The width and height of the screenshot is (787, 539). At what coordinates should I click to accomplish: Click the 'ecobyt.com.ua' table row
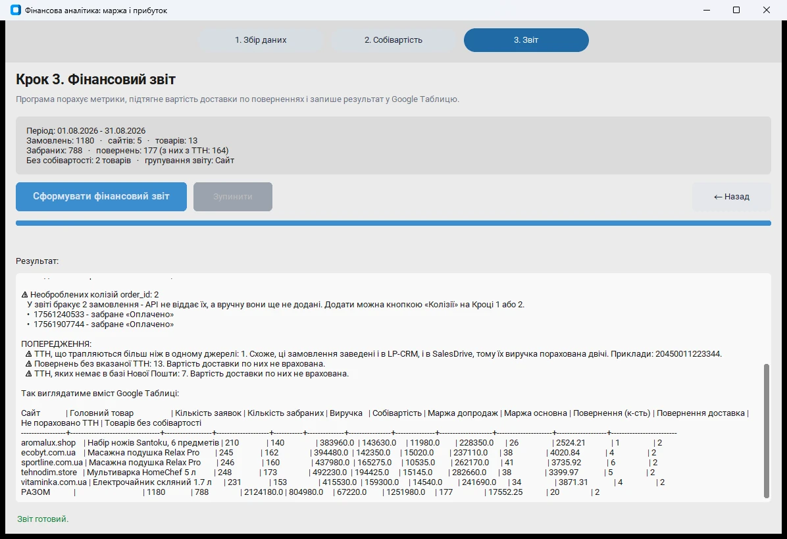339,453
